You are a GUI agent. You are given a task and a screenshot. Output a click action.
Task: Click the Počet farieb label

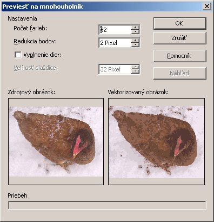(x=30, y=29)
